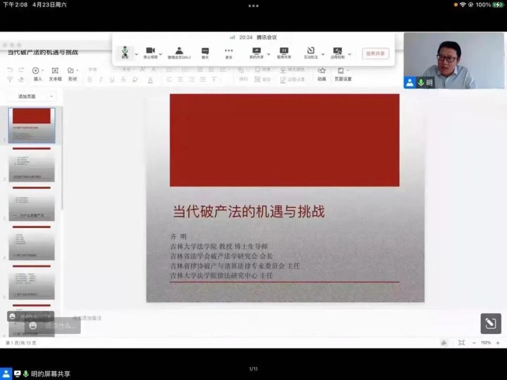Pause screen sharing

(x=284, y=51)
